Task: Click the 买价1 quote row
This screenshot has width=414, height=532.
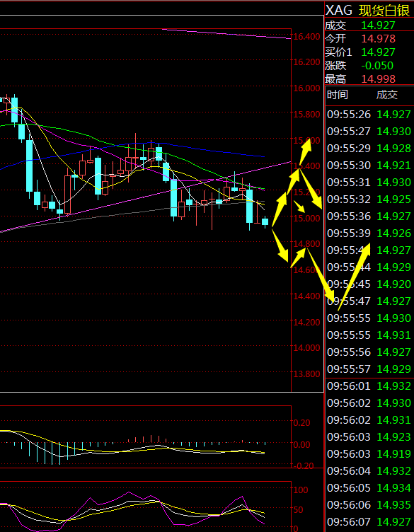Action: [x=369, y=52]
